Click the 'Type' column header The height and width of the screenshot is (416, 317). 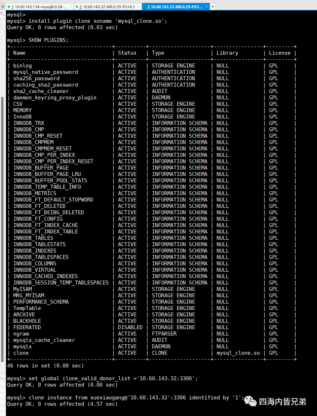click(x=158, y=53)
